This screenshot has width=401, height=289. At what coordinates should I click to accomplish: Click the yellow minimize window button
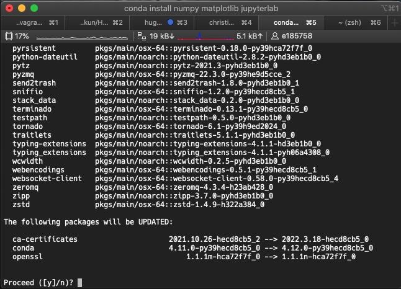click(x=22, y=8)
